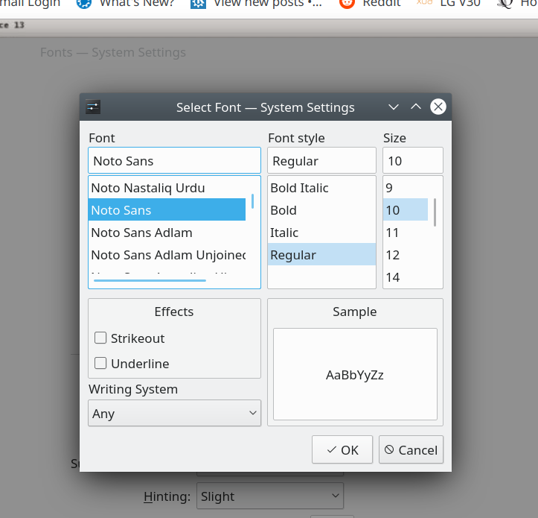Select Noto Nastaliq Urdu font

pos(147,188)
